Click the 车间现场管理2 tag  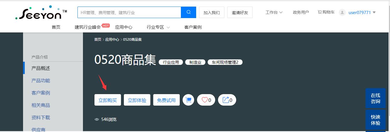[225, 62]
